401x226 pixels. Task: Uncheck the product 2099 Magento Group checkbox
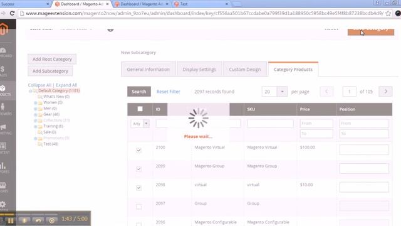pos(138,169)
